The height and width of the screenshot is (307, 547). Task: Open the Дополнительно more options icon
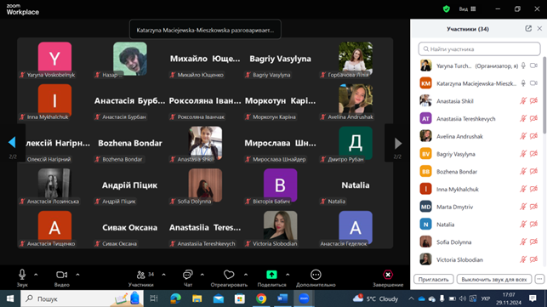[316, 275]
